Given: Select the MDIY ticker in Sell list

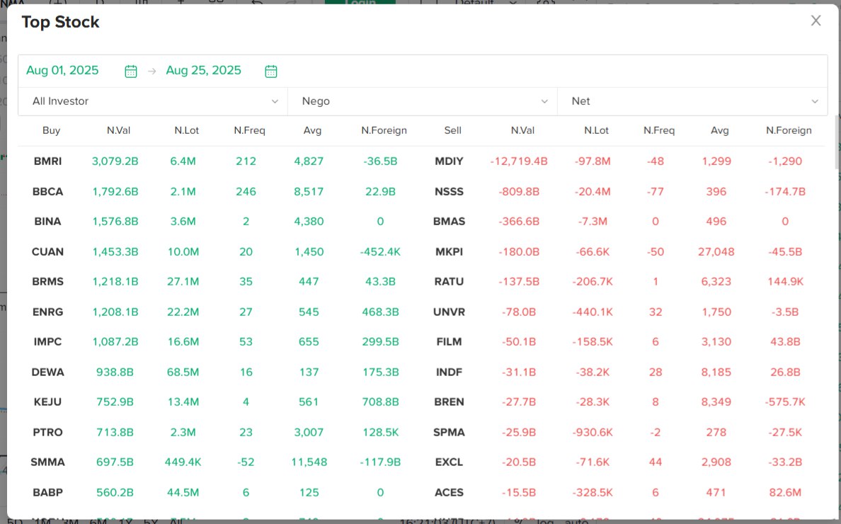Looking at the screenshot, I should tap(449, 161).
